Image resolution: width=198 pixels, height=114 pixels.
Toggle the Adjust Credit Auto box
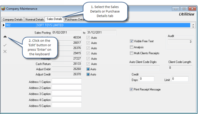point(88,74)
